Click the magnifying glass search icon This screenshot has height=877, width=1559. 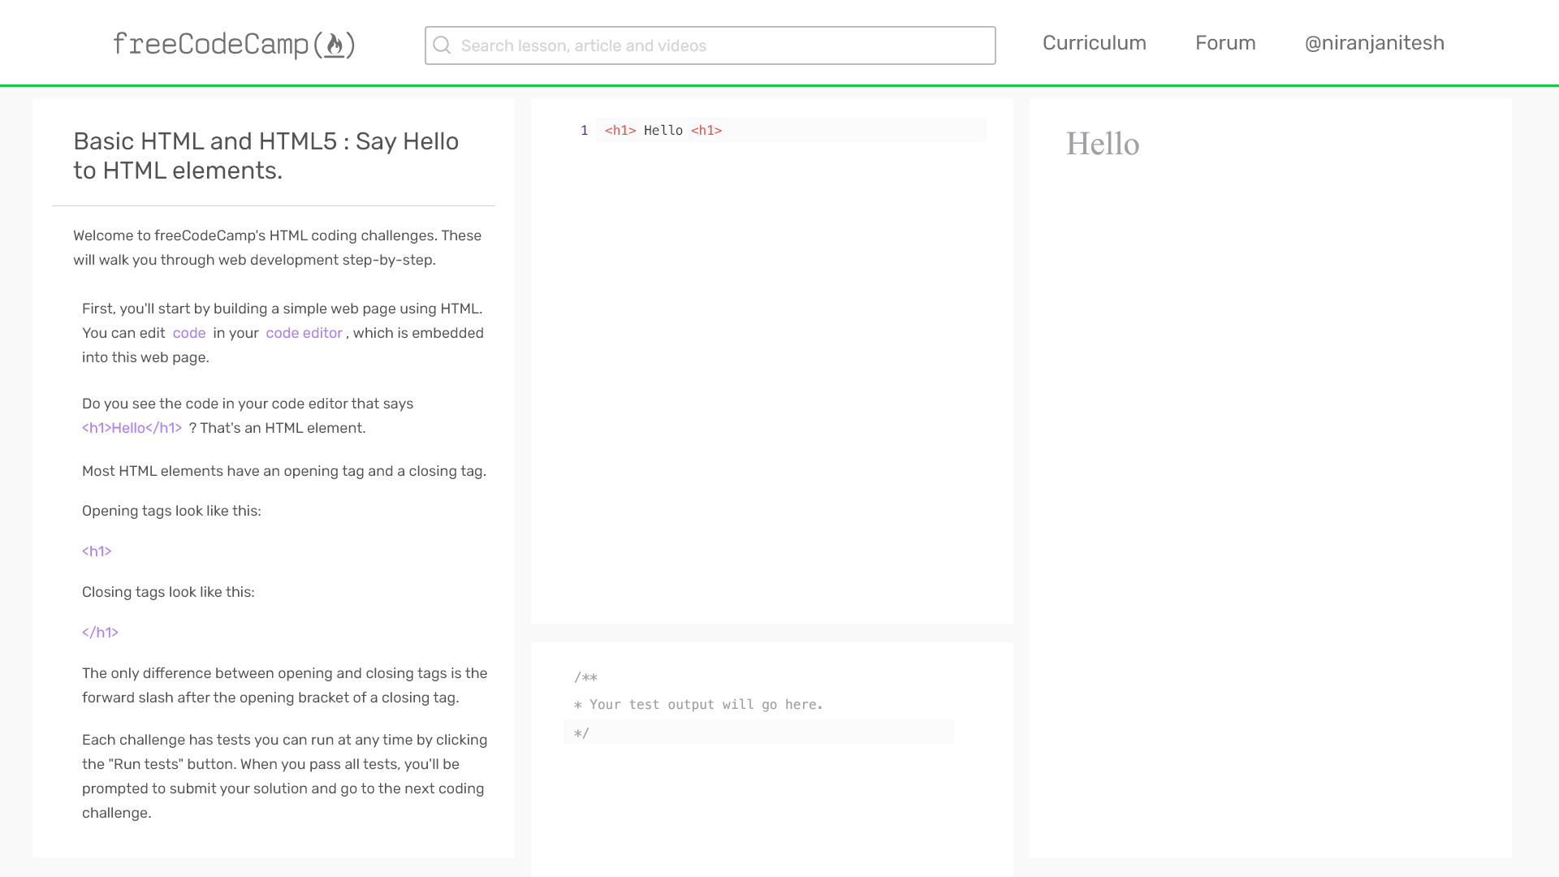click(442, 45)
